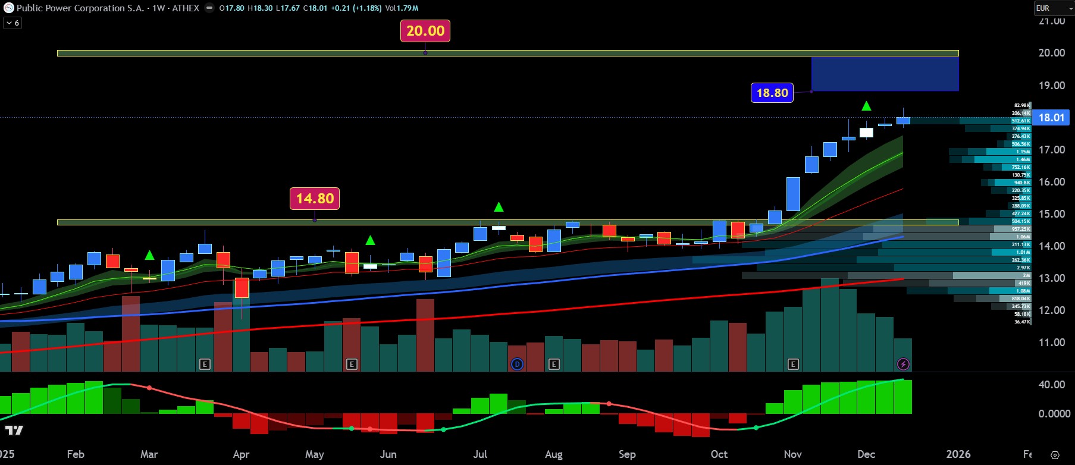Collapse the indicator legend showing 6
This screenshot has width=1075, height=465.
[x=12, y=23]
